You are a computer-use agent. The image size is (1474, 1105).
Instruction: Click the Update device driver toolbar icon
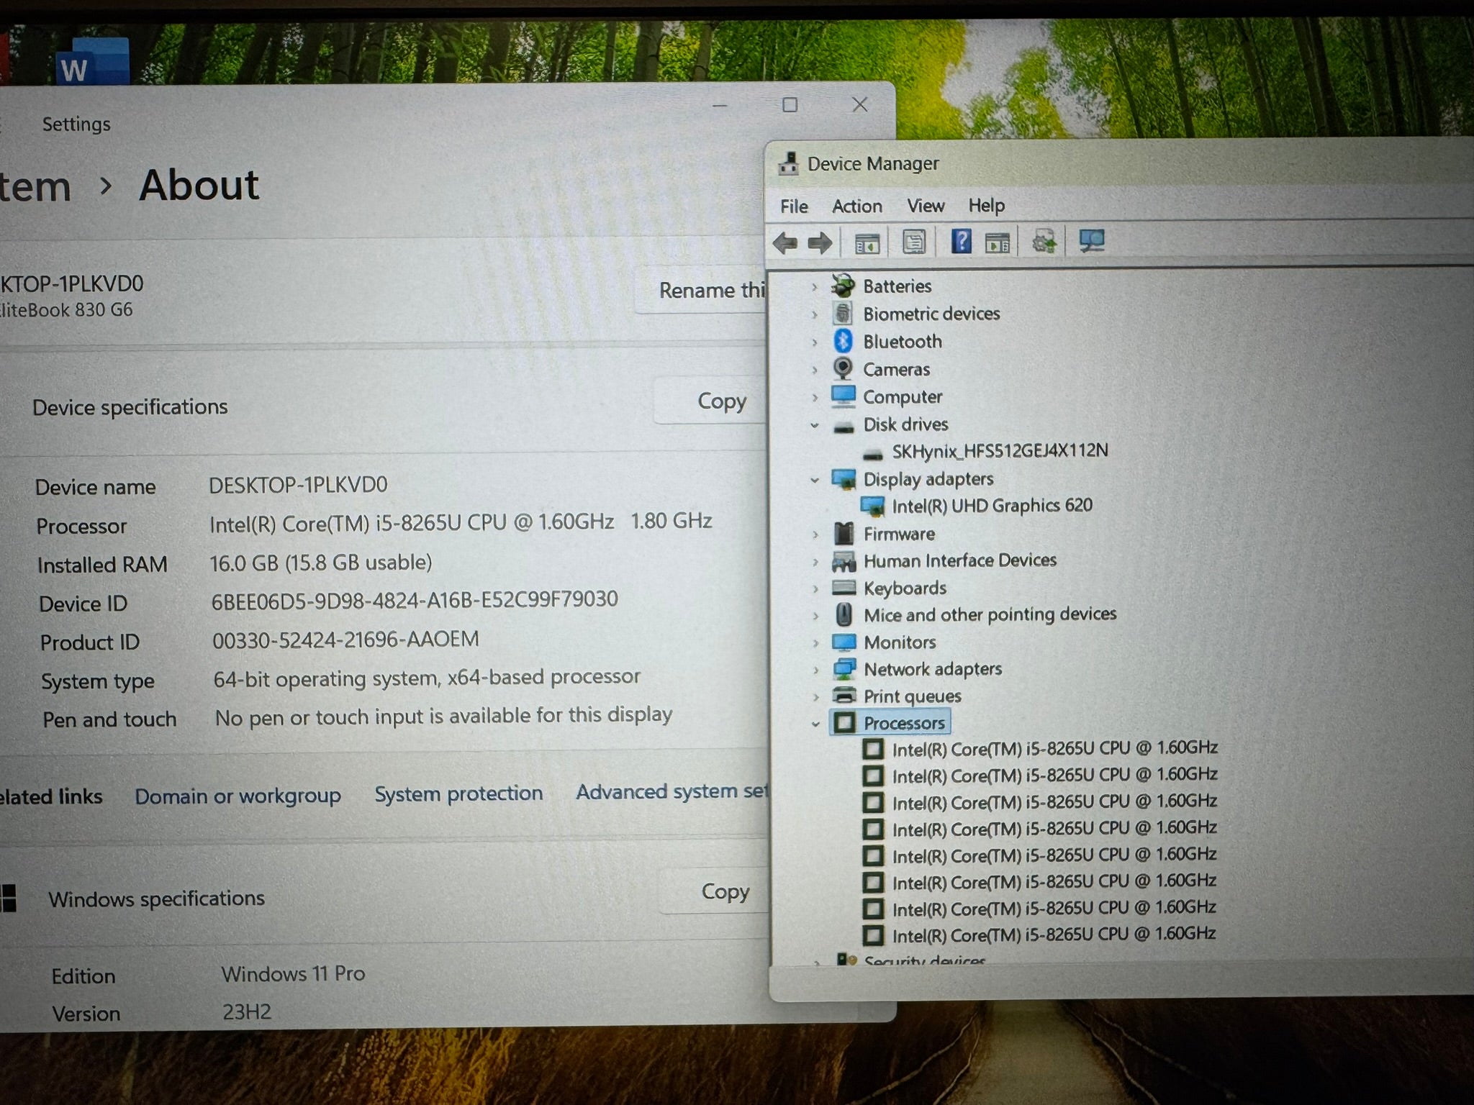point(1044,242)
